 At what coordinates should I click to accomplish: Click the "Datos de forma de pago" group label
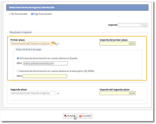pos(29,49)
